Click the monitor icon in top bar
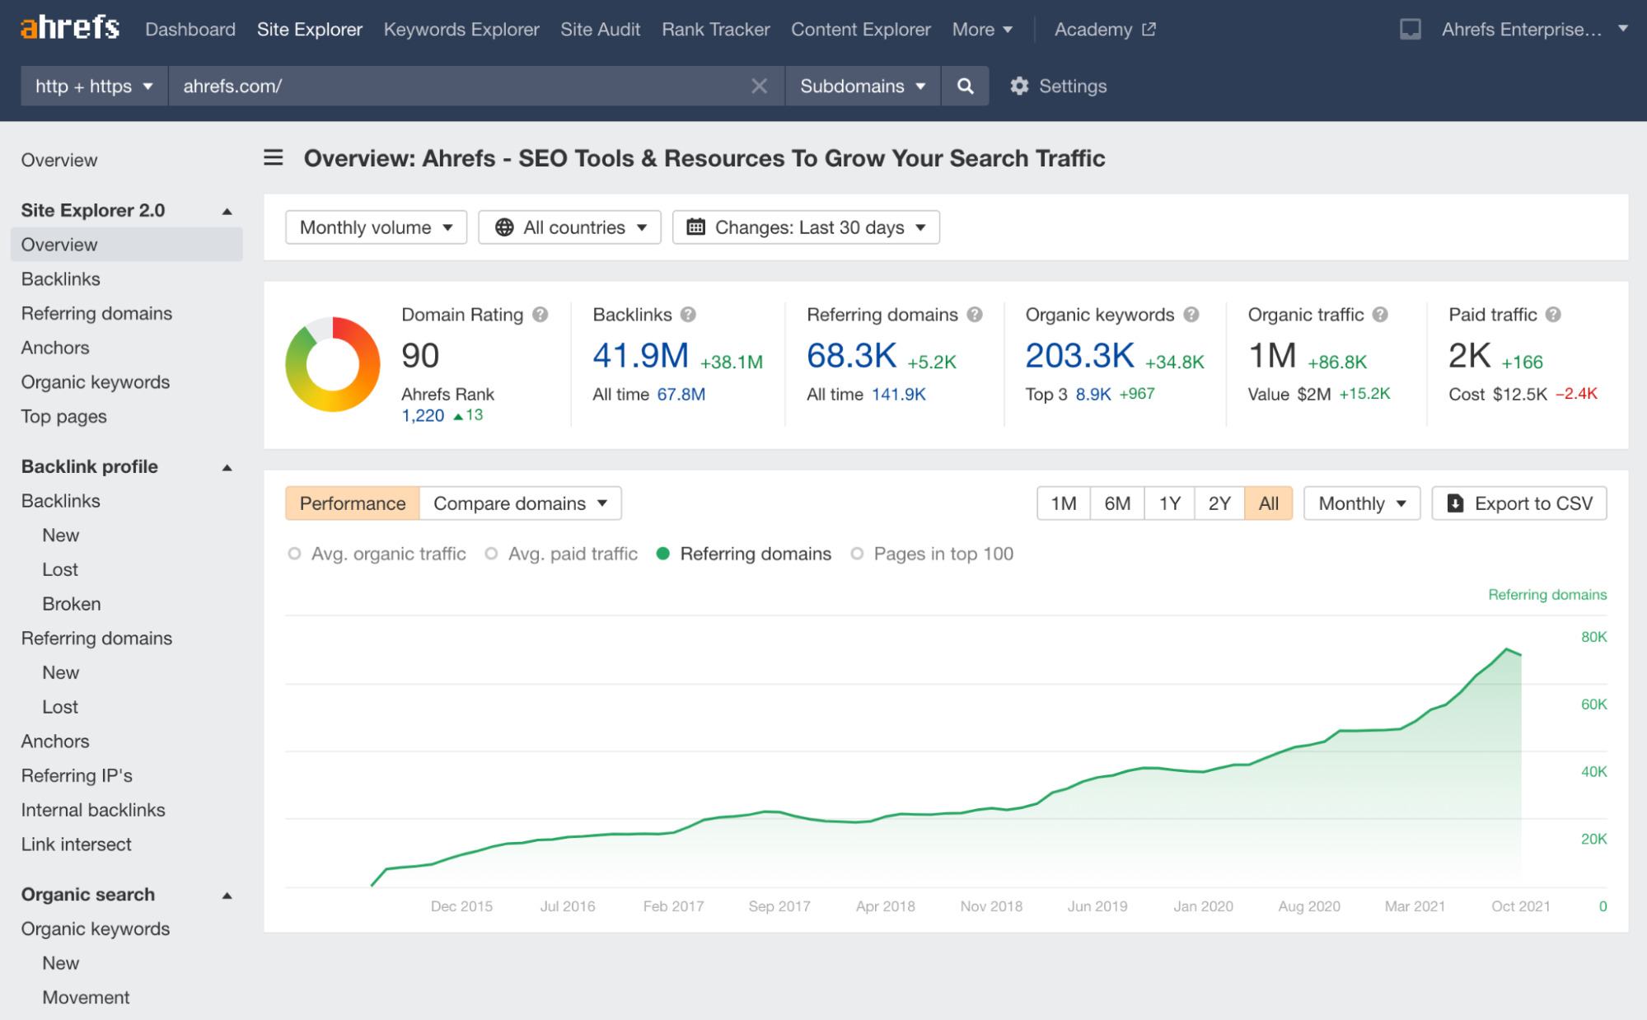The image size is (1647, 1020). (x=1410, y=30)
